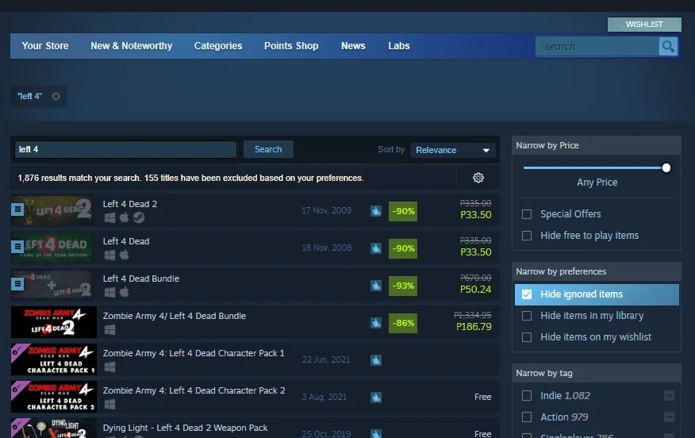Click in-library icon on Left 4 Dead 2
Image resolution: width=695 pixels, height=438 pixels.
17,209
